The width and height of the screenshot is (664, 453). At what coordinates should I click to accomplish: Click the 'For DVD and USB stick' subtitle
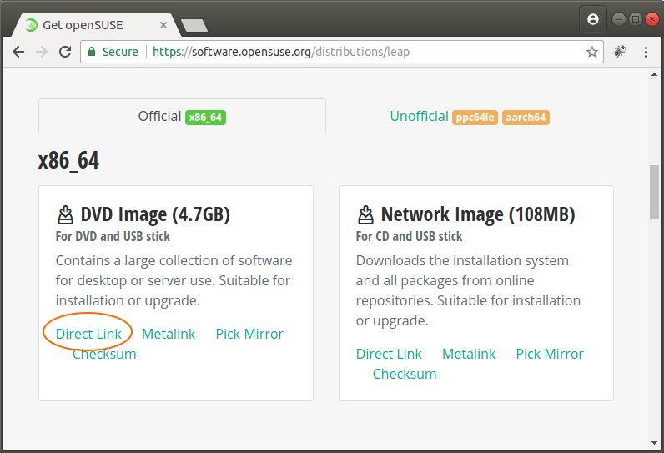pos(113,236)
